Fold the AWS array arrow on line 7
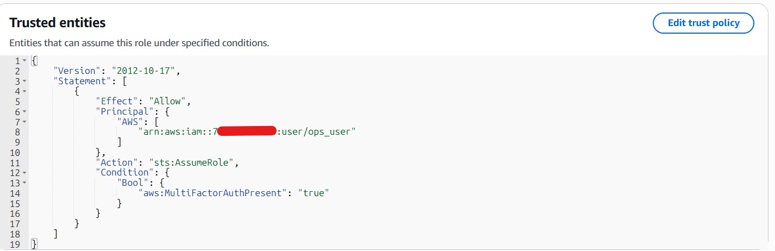775x251 pixels. (x=24, y=121)
